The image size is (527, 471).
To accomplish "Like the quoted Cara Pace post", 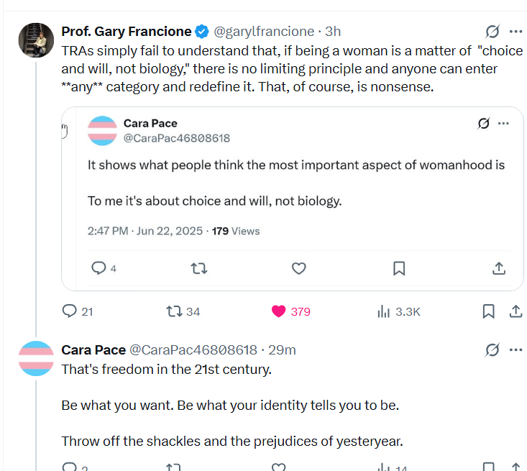I will [299, 268].
